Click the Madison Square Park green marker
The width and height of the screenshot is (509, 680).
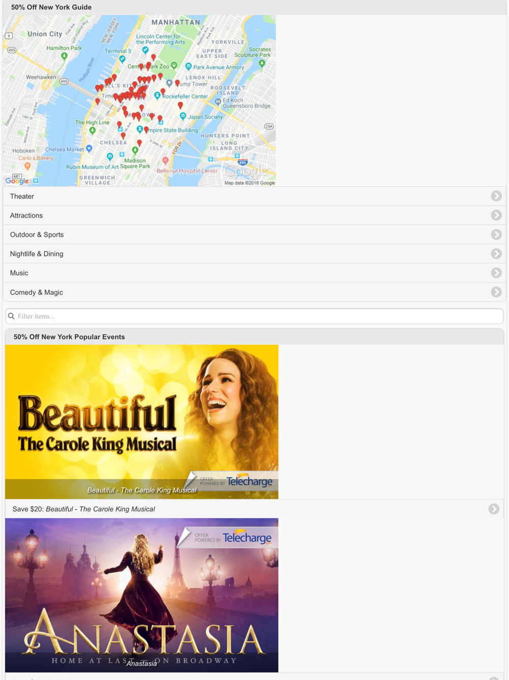[135, 150]
